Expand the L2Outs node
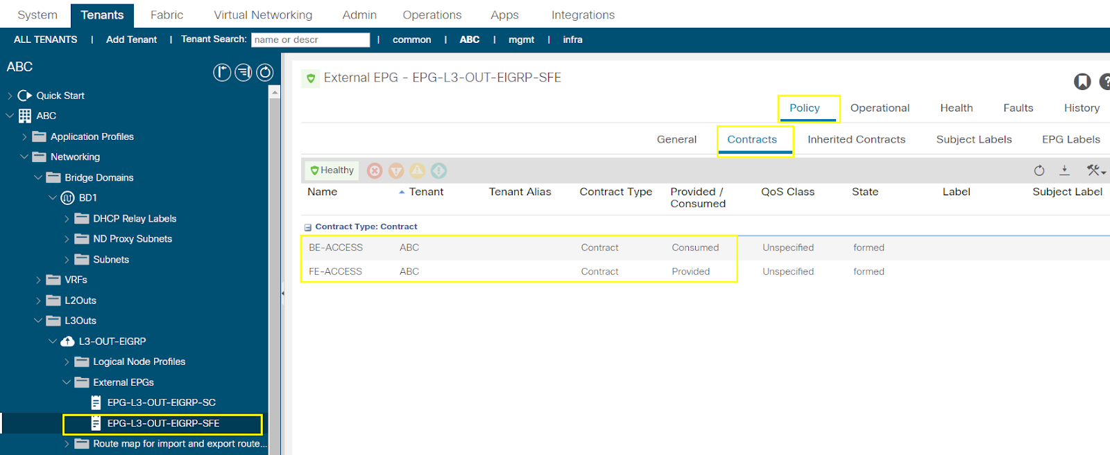1110x455 pixels. [38, 301]
